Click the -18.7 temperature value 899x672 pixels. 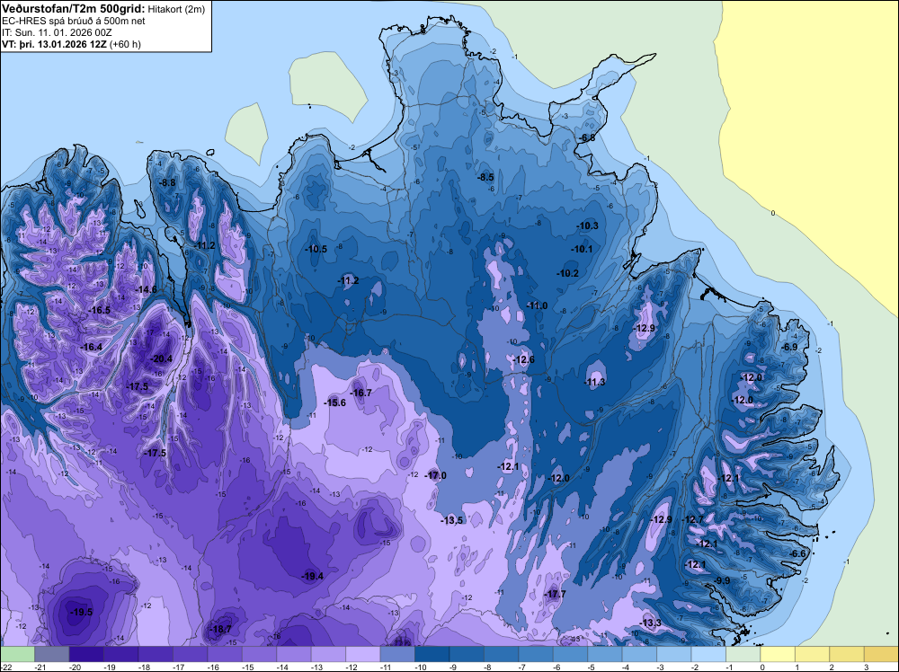(x=220, y=629)
